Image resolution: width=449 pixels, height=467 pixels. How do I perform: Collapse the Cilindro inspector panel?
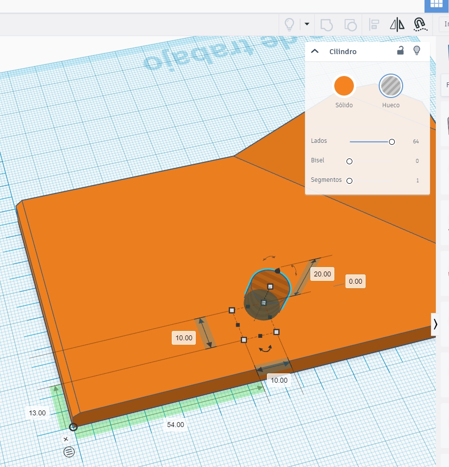click(x=315, y=51)
